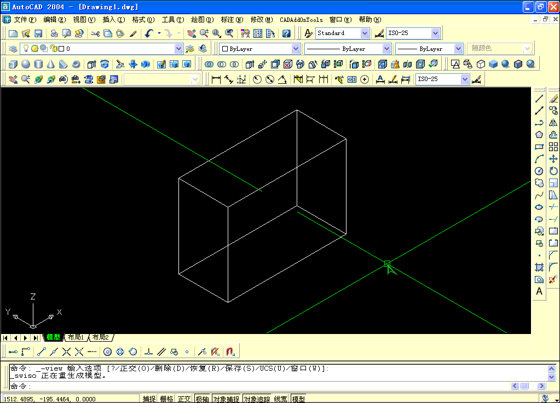Open the 标注(N) menu
The width and height of the screenshot is (560, 403).
[232, 20]
